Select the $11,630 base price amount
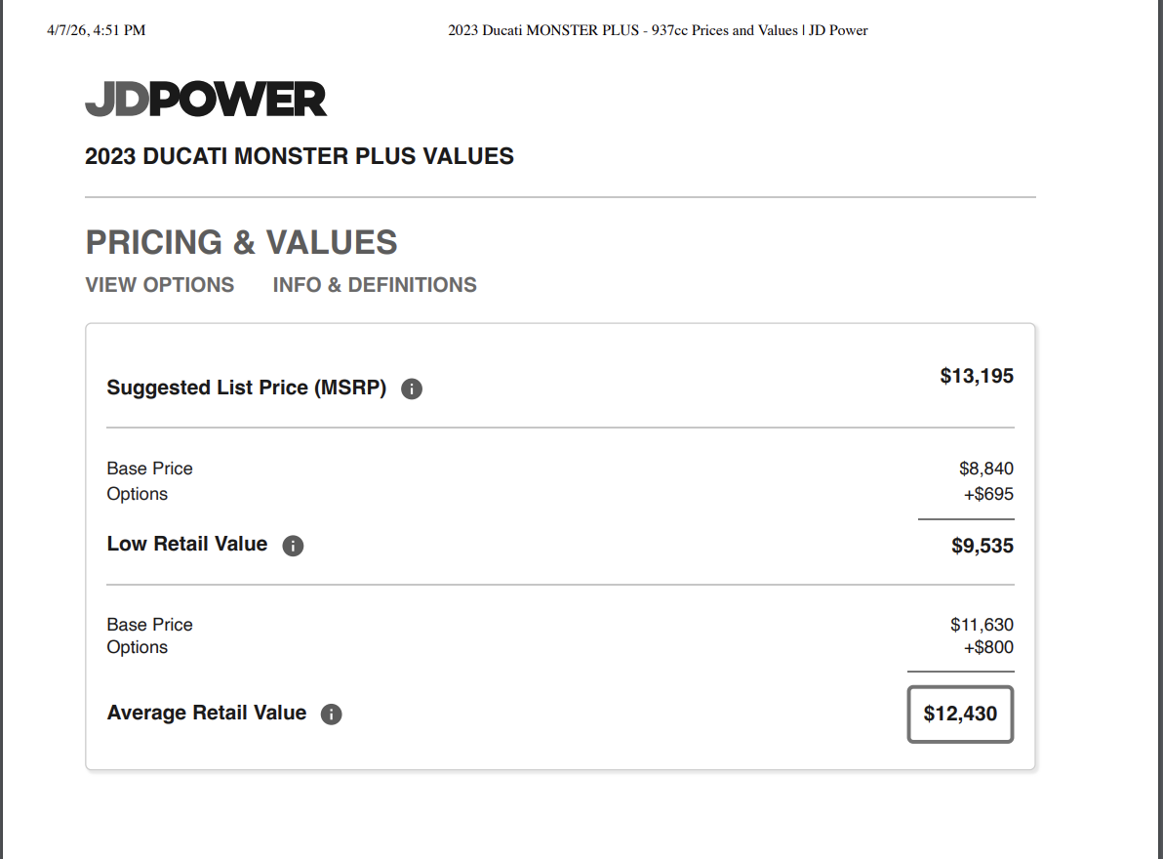 pyautogui.click(x=982, y=625)
